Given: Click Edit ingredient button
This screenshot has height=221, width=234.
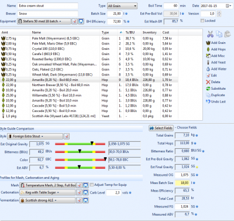Looking at the screenshot, I should pyautogui.click(x=212, y=76).
